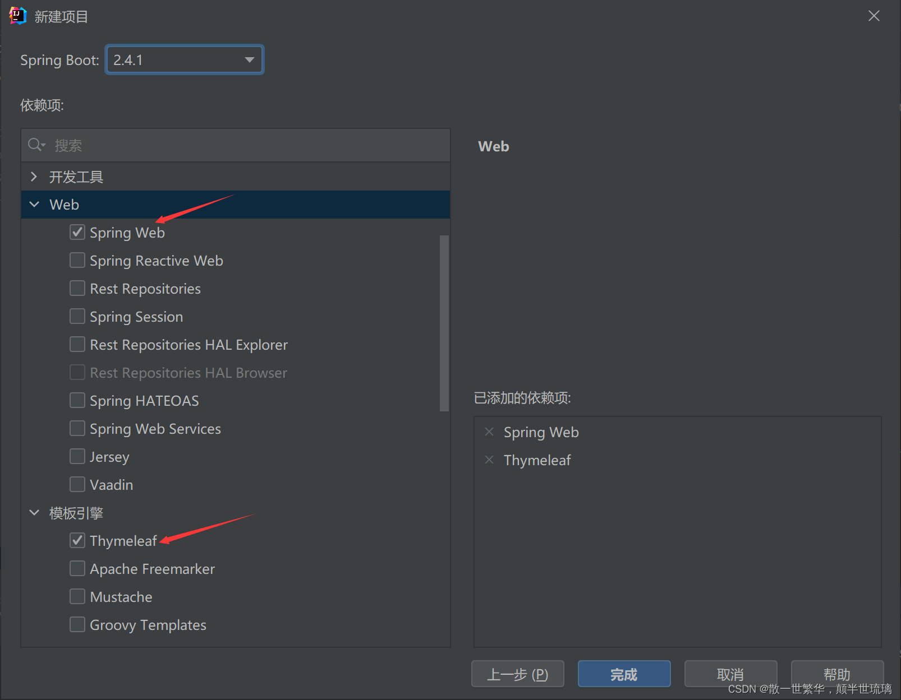Enable the Spring HATEOAS checkbox
This screenshot has height=700, width=901.
tap(77, 400)
